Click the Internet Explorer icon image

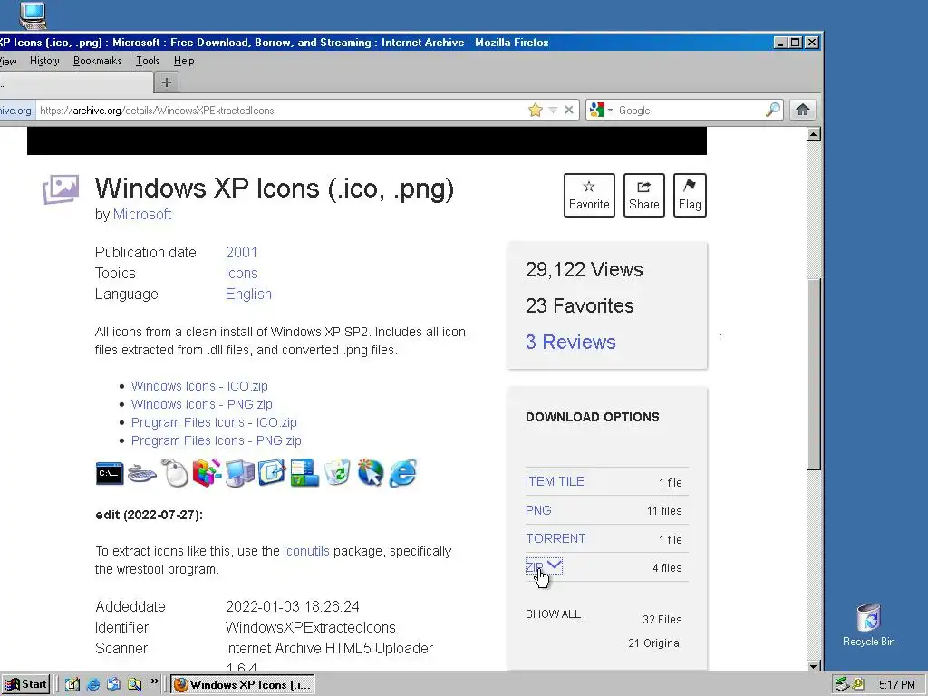click(403, 473)
